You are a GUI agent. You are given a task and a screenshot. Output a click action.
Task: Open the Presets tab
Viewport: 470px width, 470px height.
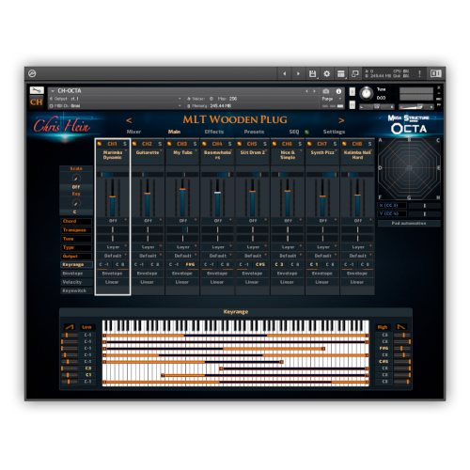click(254, 132)
